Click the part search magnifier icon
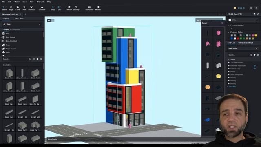 pos(30,59)
